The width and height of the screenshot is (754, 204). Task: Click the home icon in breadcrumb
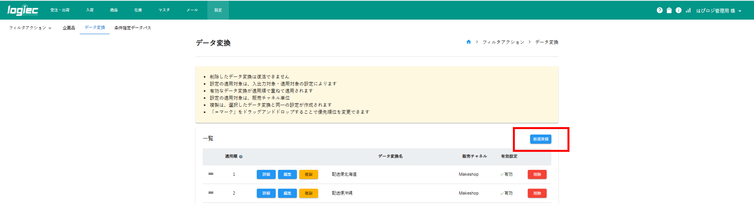coord(469,42)
